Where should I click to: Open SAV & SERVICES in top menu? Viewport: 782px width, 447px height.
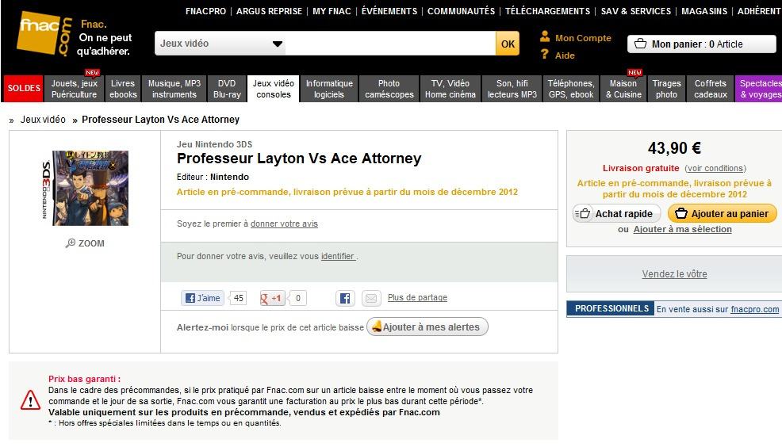click(x=636, y=11)
